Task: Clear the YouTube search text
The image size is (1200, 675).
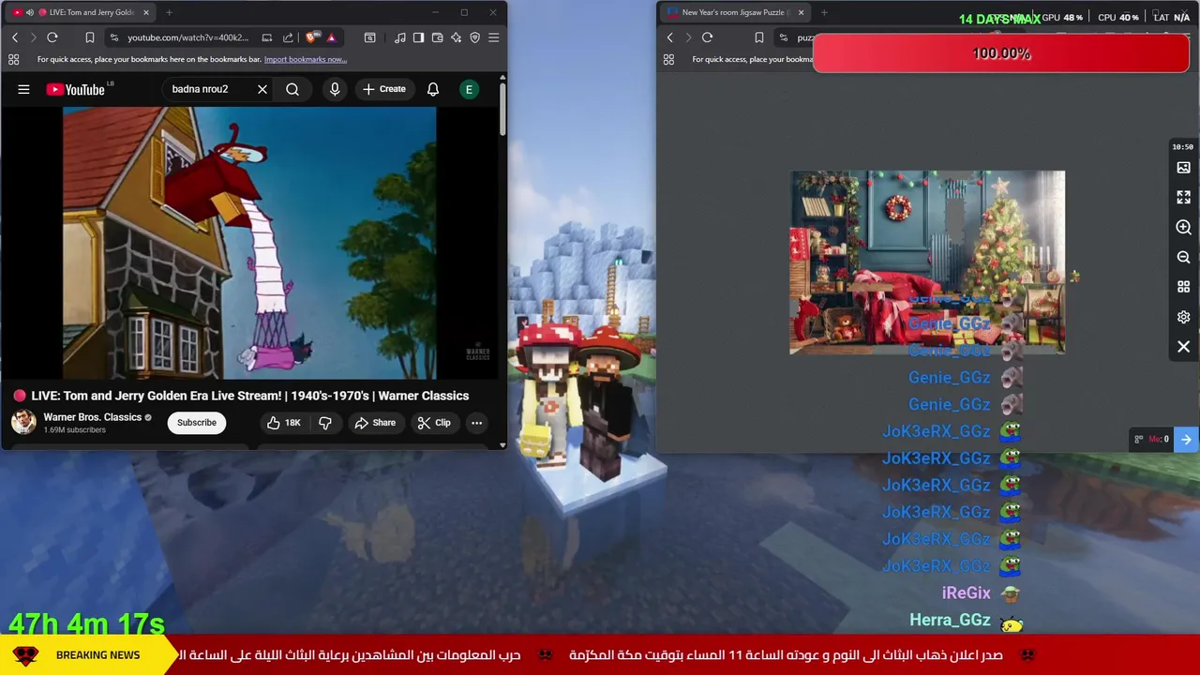Action: (262, 89)
